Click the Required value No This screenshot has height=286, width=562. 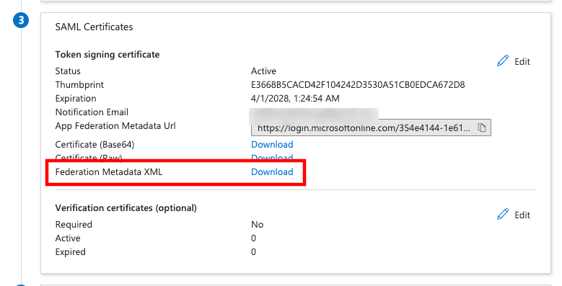[257, 225]
